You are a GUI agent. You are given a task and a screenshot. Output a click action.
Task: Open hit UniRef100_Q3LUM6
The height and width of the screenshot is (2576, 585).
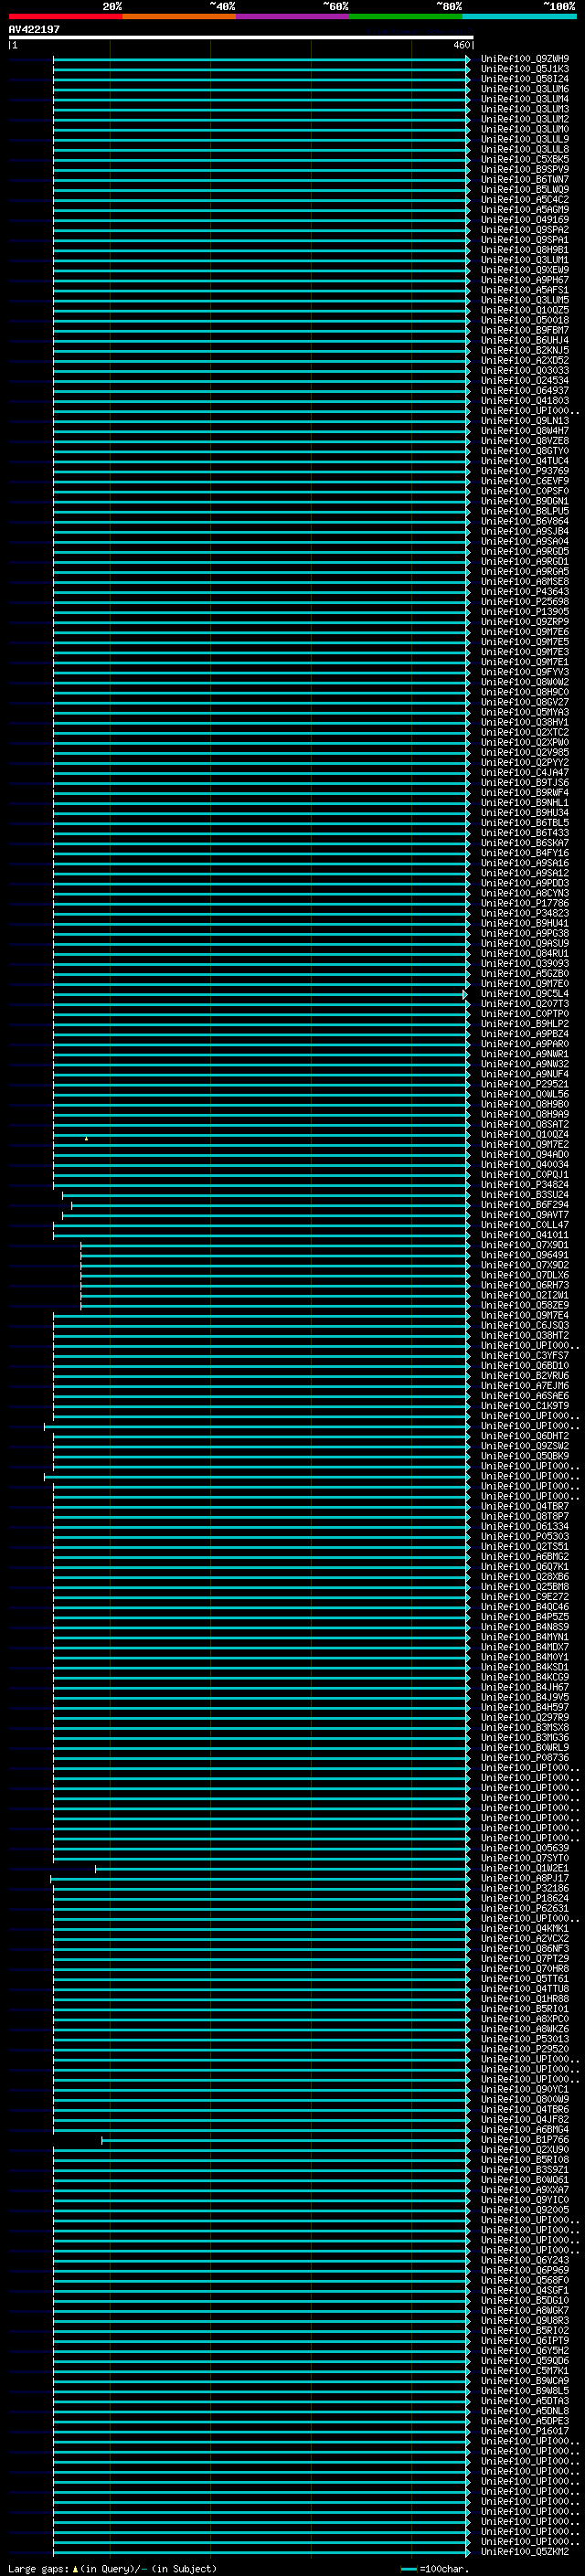(525, 89)
